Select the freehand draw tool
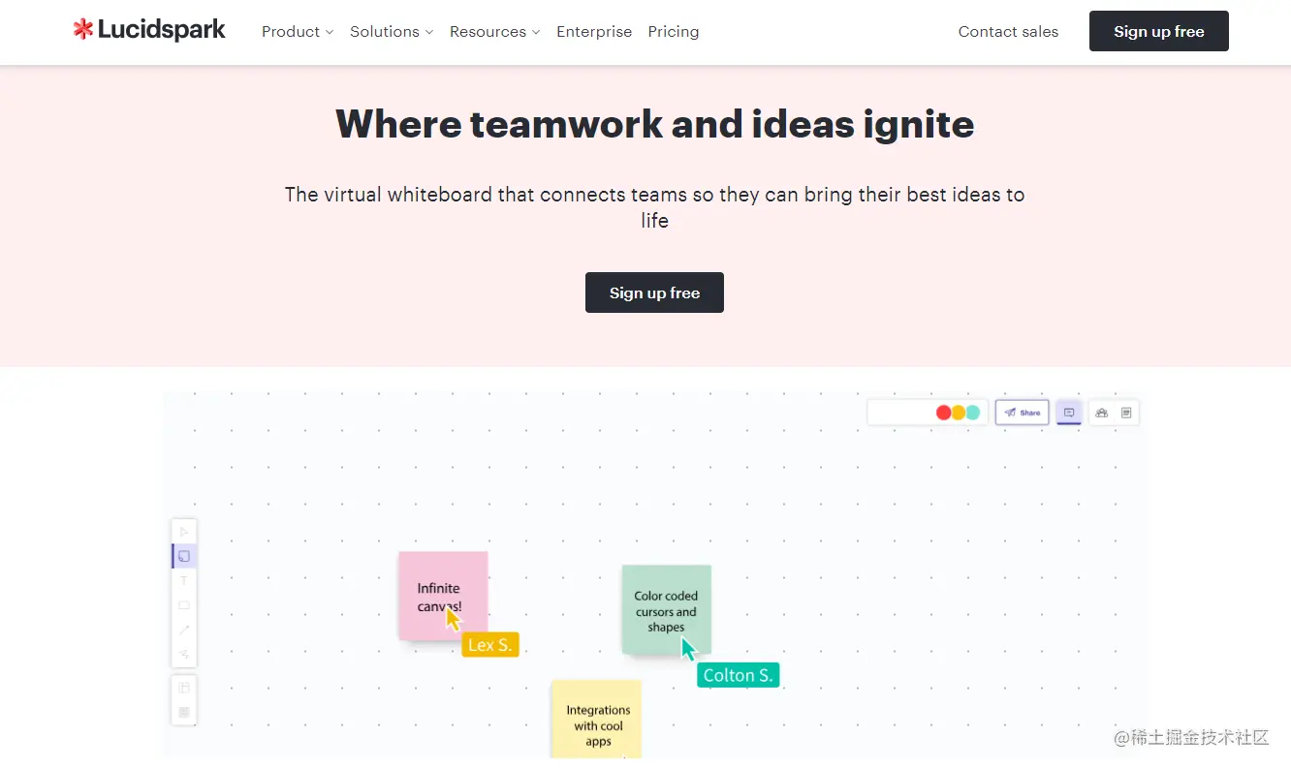The height and width of the screenshot is (769, 1291). tap(184, 654)
